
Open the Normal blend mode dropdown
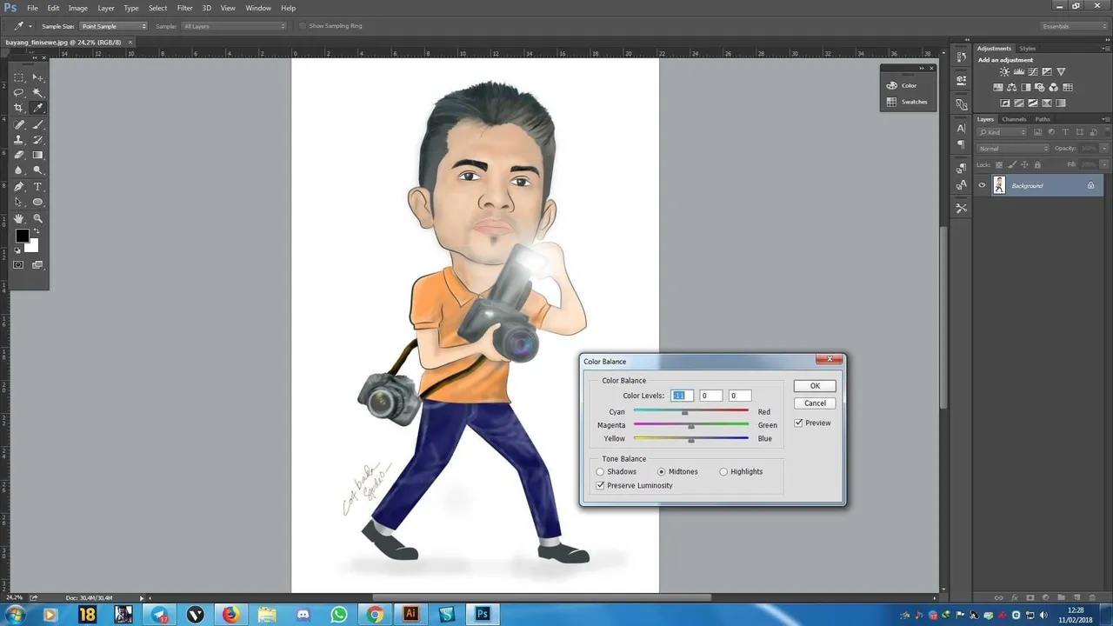pyautogui.click(x=1013, y=149)
